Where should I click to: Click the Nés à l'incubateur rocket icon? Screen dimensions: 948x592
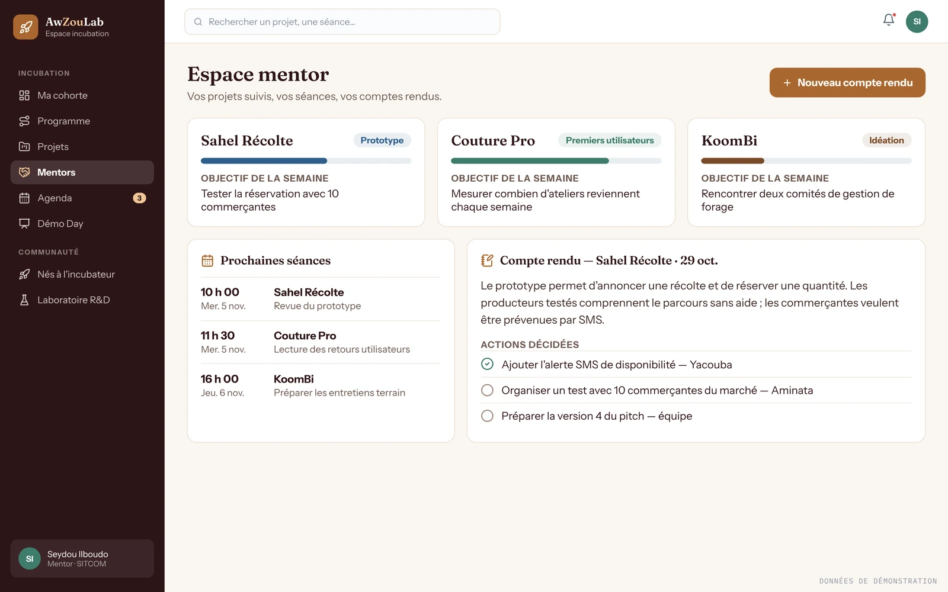point(24,274)
